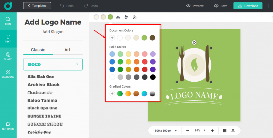This screenshot has height=138, width=273.
Task: Choose the Ceviche One font
Action: coord(39,132)
